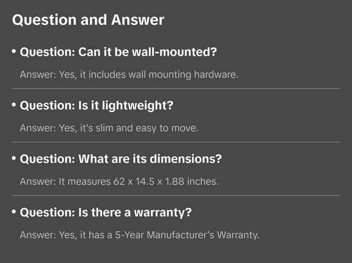Screen dimensions: 352x263
Task: Open the 'Is there a warranty?' question
Action: tap(106, 213)
